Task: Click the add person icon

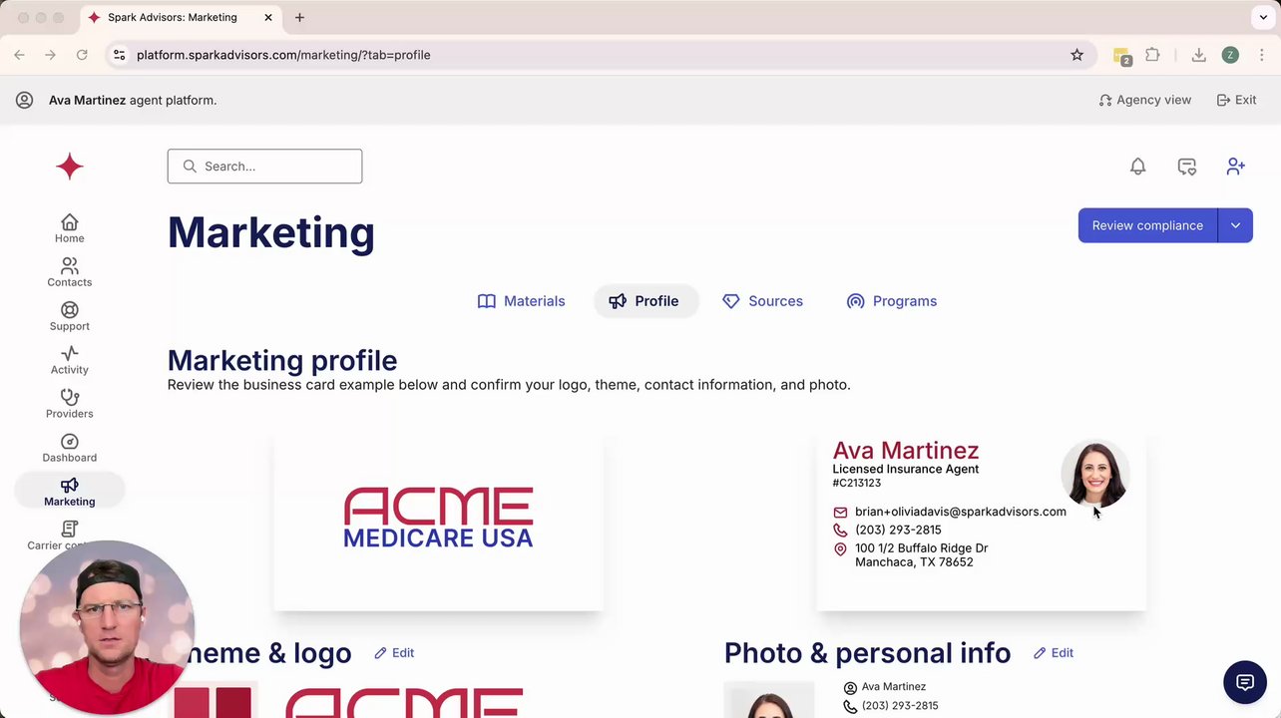Action: (1235, 167)
